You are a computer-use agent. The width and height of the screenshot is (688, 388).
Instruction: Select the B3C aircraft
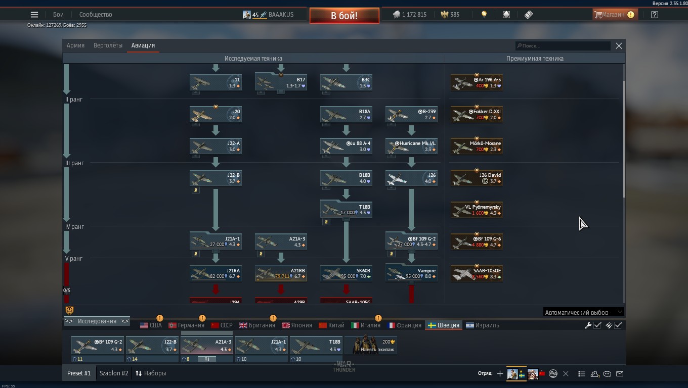coord(346,82)
